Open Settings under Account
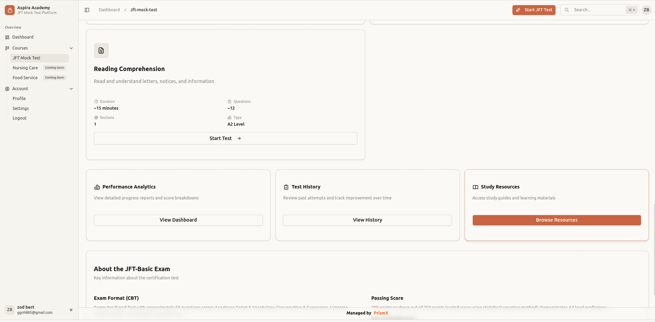This screenshot has width=655, height=322. (39, 109)
